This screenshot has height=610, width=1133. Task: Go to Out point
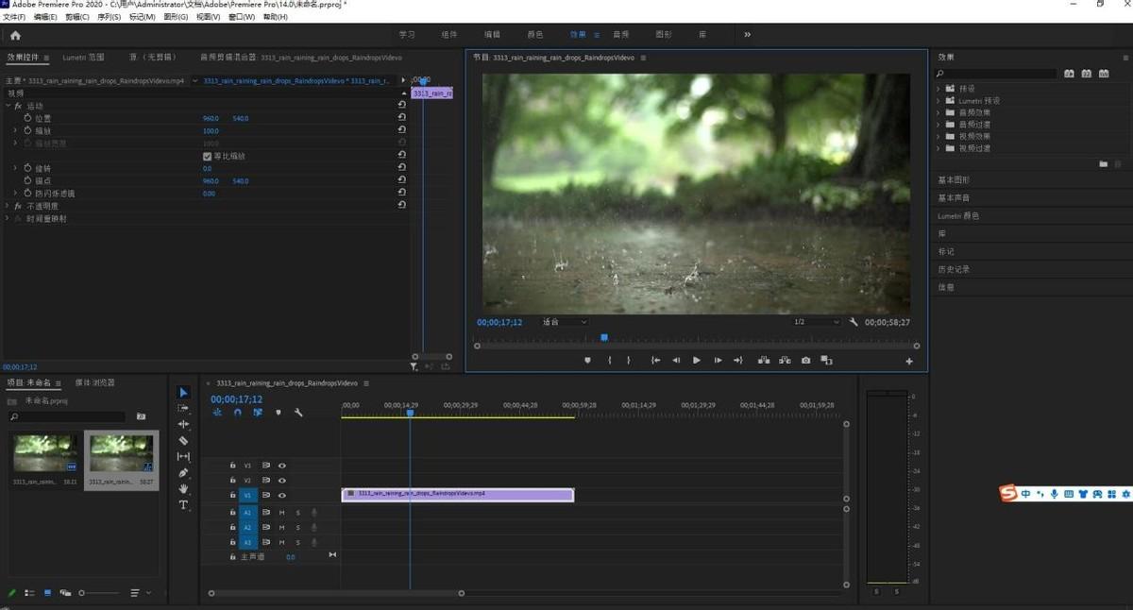click(x=738, y=360)
